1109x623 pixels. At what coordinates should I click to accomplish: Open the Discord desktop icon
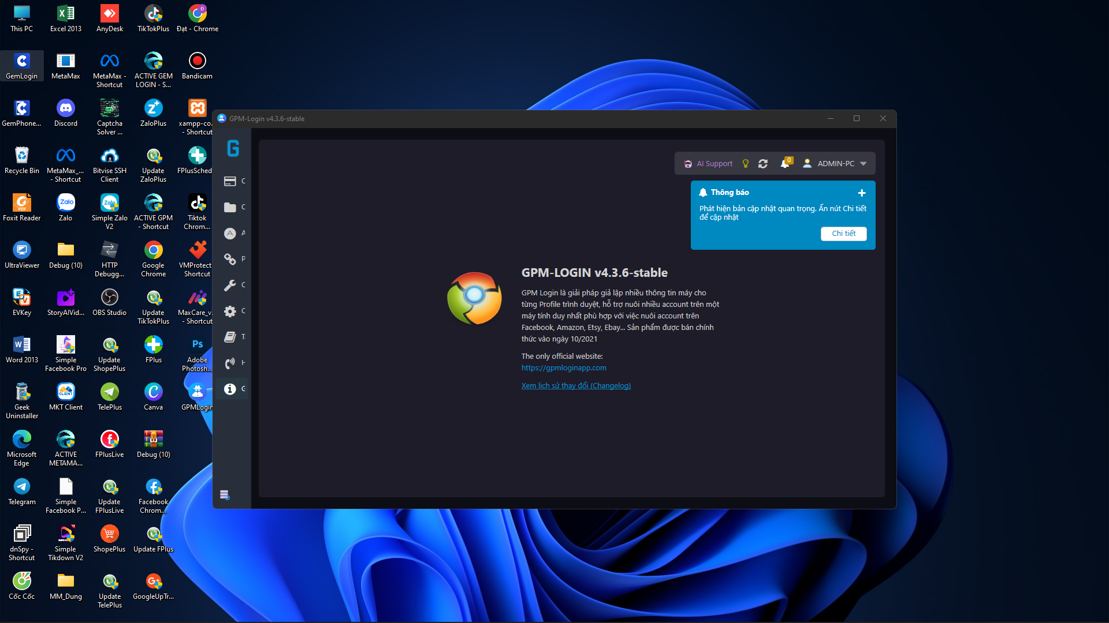[66, 113]
